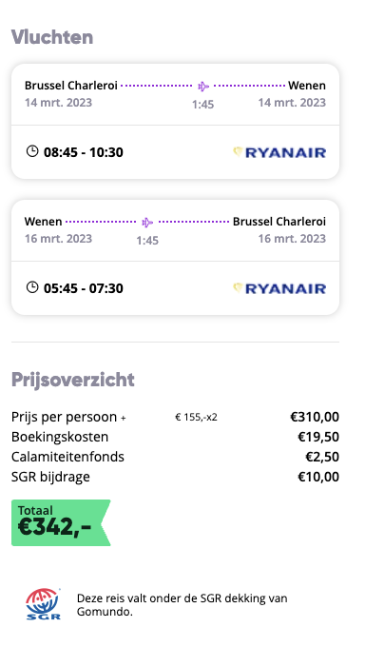This screenshot has width=365, height=647.
Task: Click the airplane icon on return flight
Action: coord(147,223)
